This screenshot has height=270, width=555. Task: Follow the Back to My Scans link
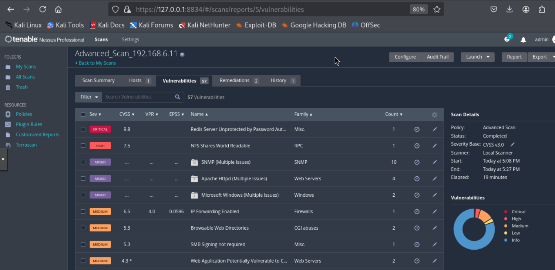[x=97, y=63]
